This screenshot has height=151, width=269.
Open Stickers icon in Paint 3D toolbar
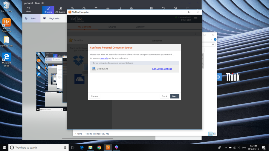tap(84, 8)
